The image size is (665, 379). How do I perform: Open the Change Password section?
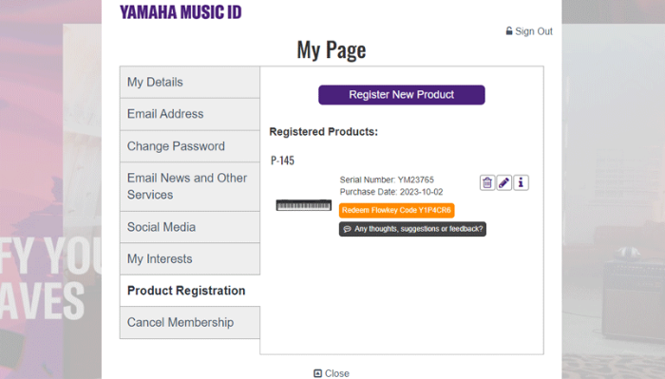[x=190, y=146]
